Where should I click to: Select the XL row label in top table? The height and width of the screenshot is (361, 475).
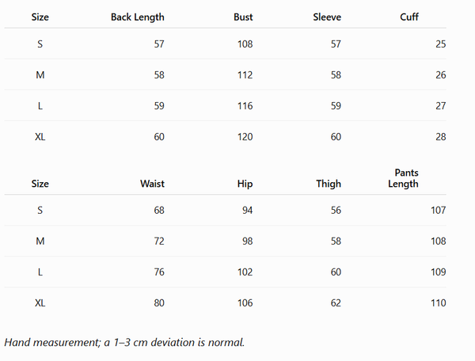pos(40,137)
